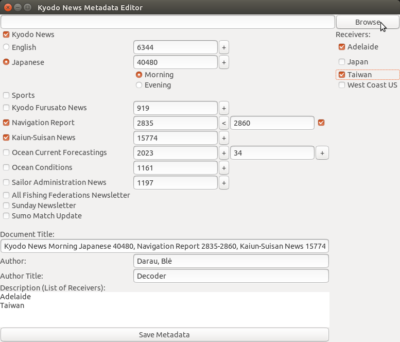Uncheck the Navigation Report checkbox
This screenshot has width=400, height=342.
pyautogui.click(x=6, y=123)
